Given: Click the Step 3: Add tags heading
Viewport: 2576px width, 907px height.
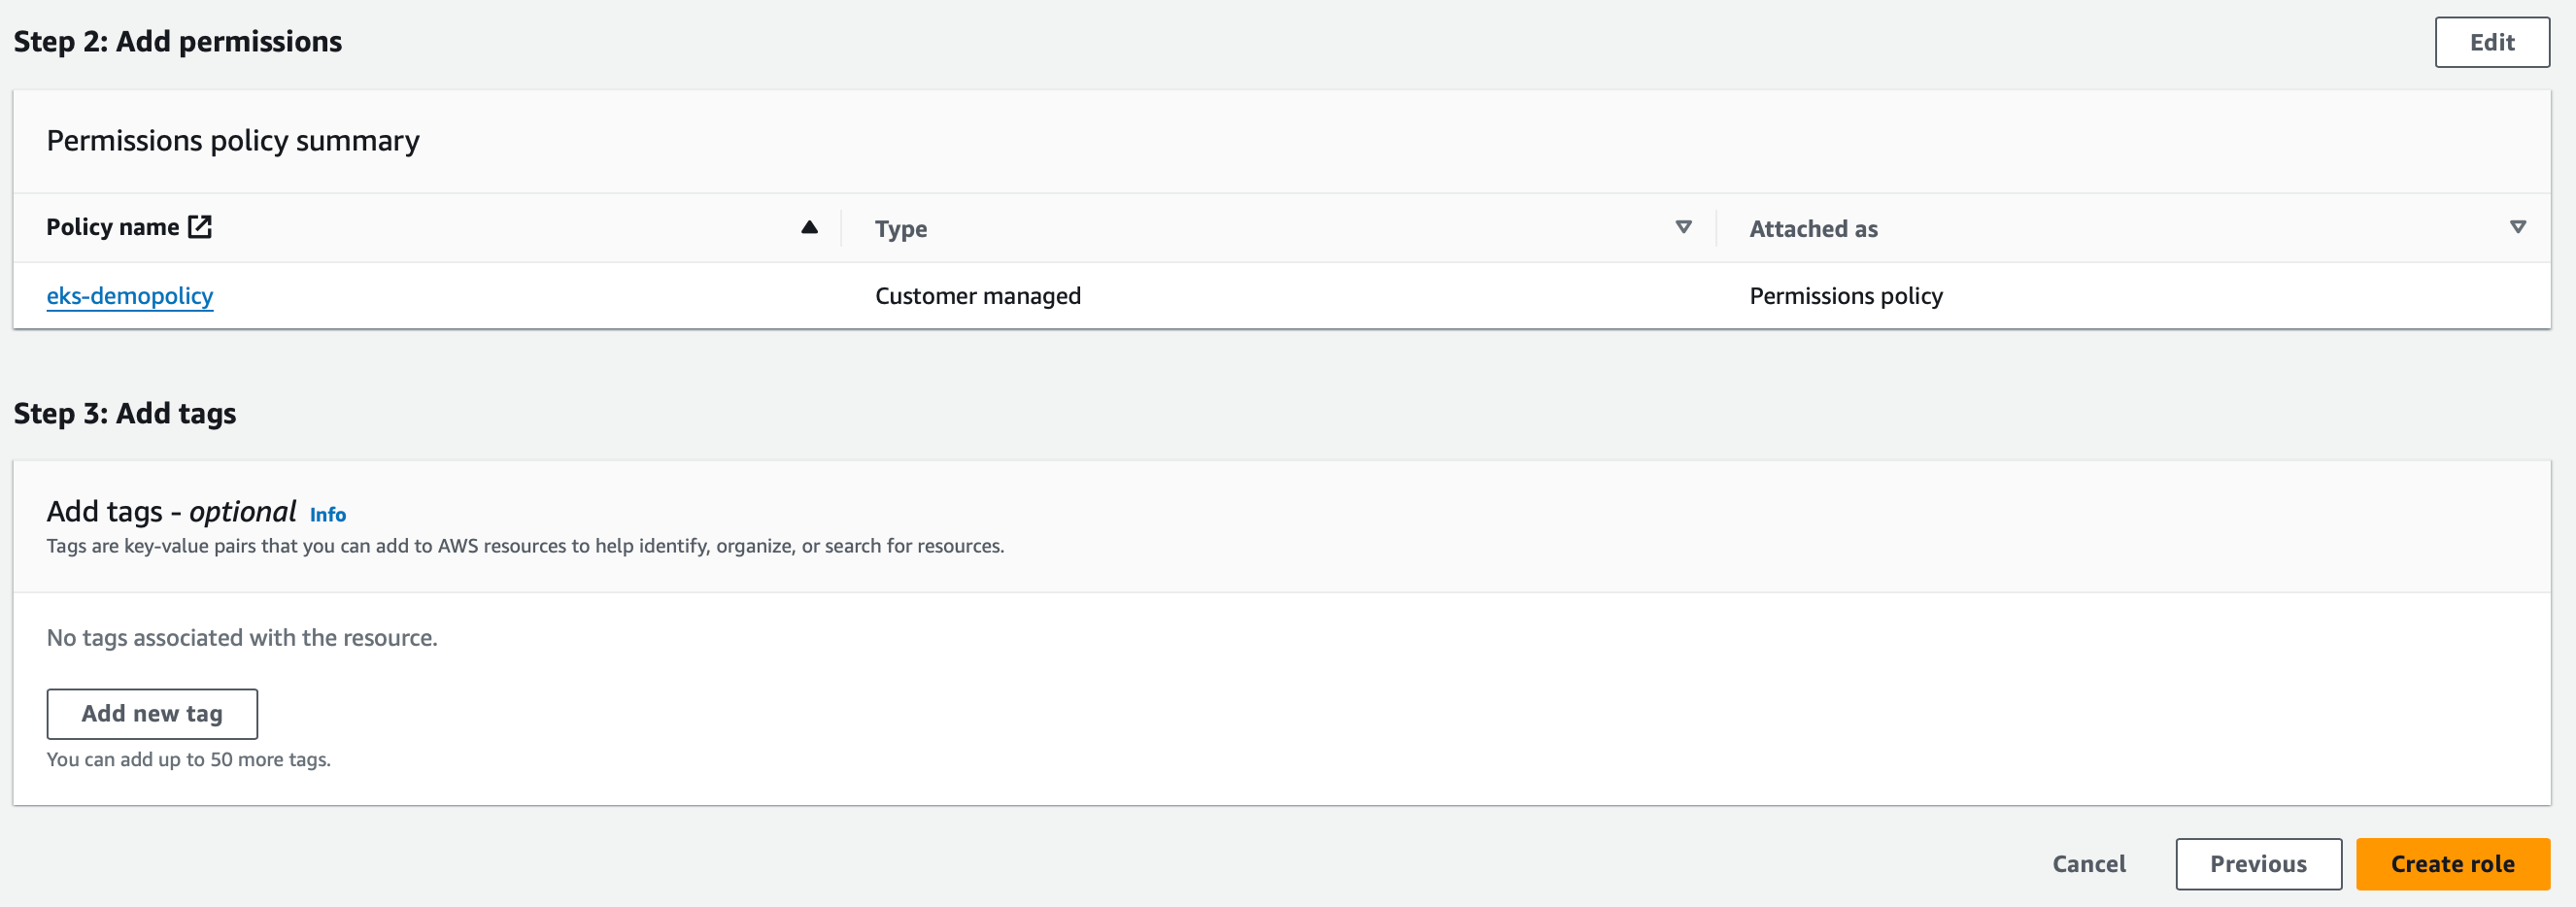Looking at the screenshot, I should tap(125, 413).
